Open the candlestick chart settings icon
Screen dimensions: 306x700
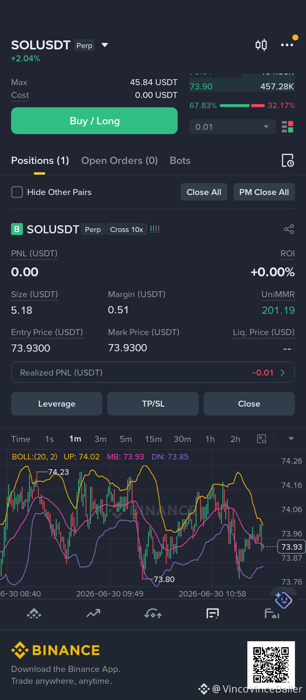[261, 45]
